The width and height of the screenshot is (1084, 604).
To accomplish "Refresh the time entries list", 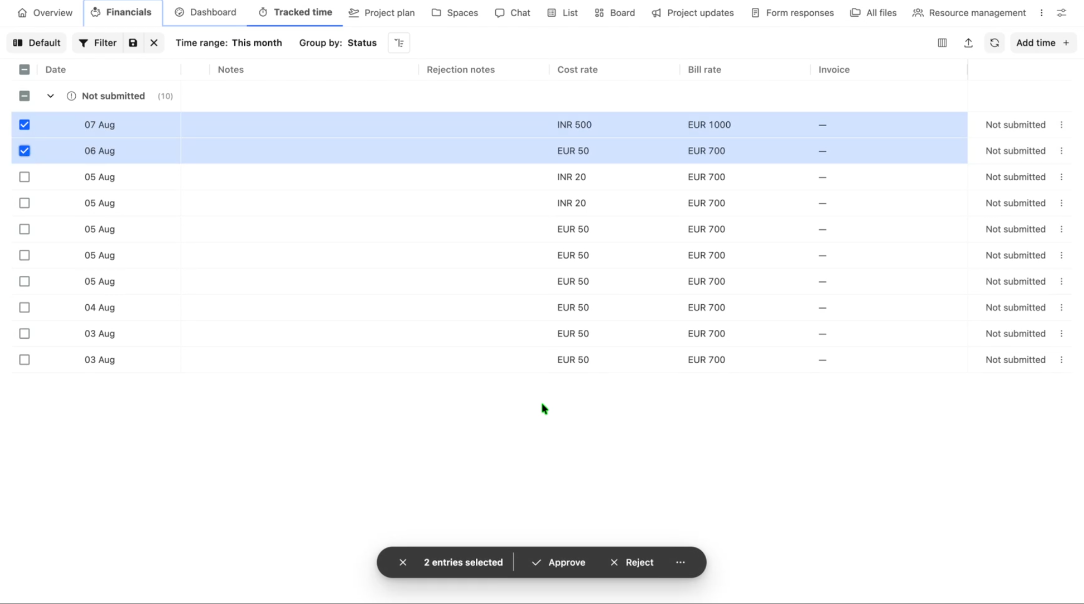I will (x=994, y=43).
